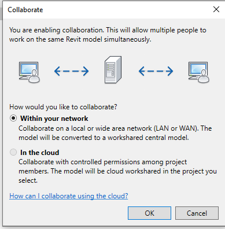The height and width of the screenshot is (229, 225).
Task: Click the bold 'Within your network' label
Action: 54,119
